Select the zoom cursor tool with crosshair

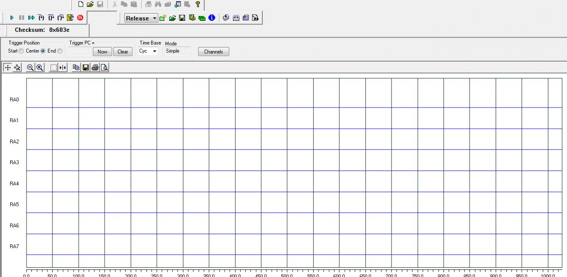click(17, 67)
